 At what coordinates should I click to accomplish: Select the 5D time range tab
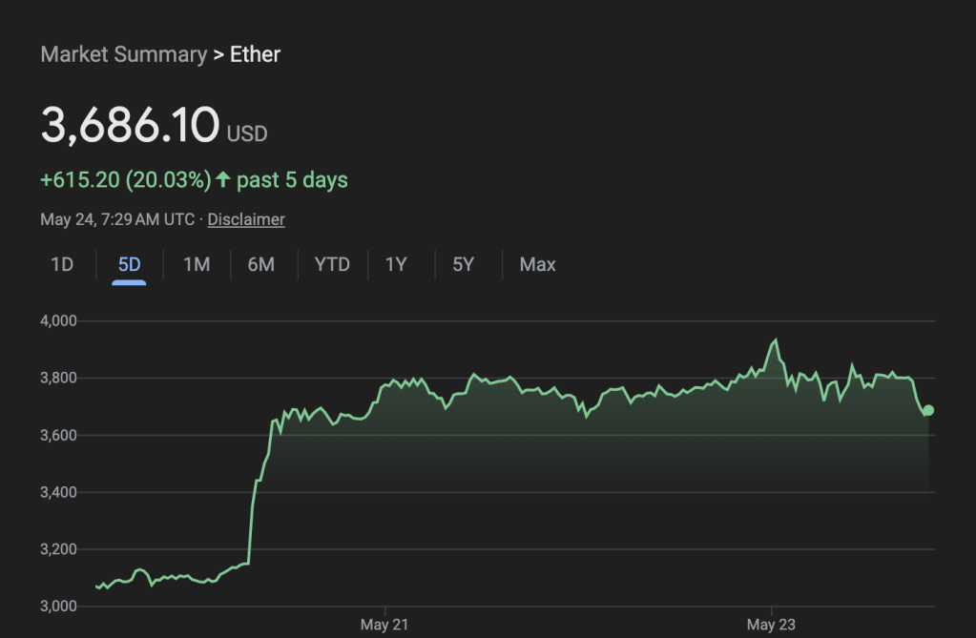129,264
